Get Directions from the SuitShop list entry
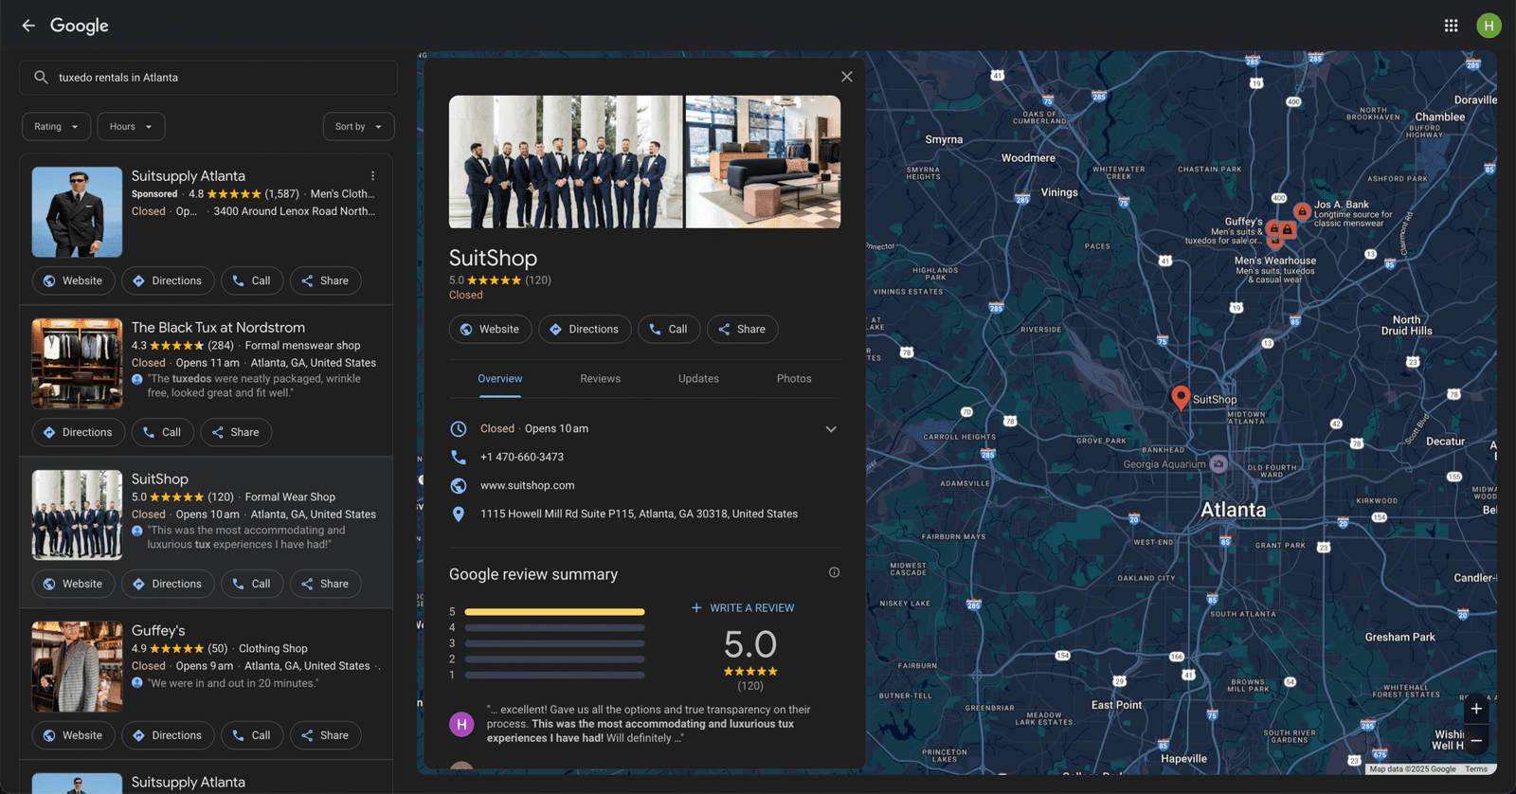The height and width of the screenshot is (794, 1516). [x=168, y=584]
